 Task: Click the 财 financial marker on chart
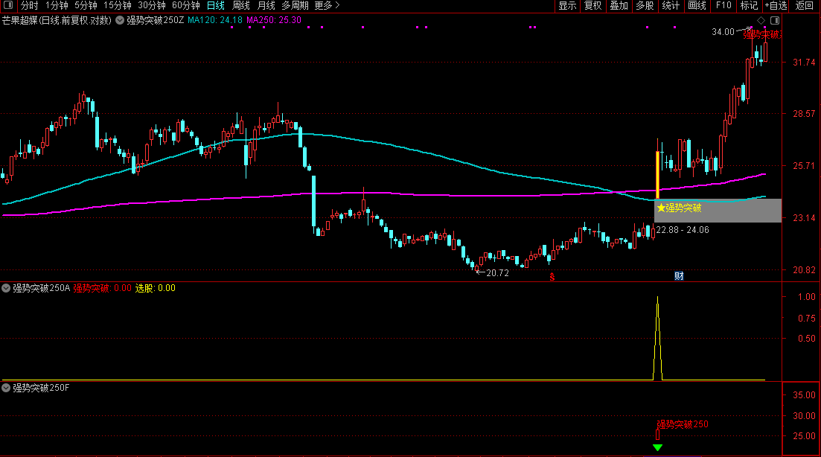pyautogui.click(x=679, y=276)
